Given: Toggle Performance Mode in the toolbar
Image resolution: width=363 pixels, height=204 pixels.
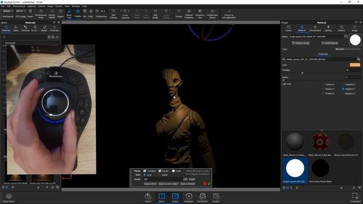Looking at the screenshot, I should coord(40,14).
